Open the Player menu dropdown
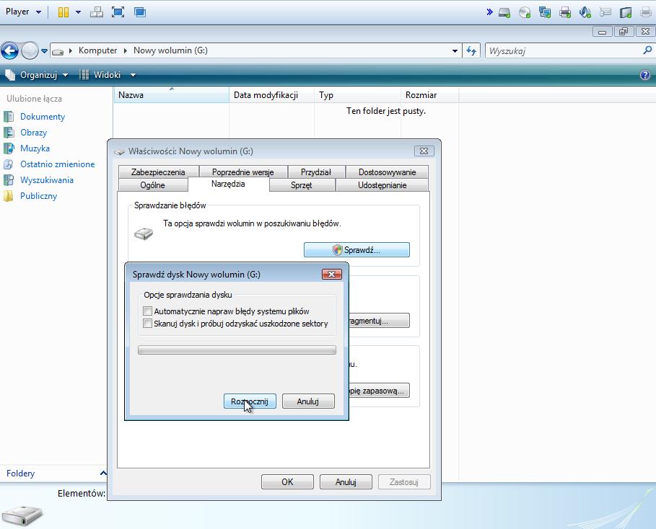656x529 pixels. [23, 12]
